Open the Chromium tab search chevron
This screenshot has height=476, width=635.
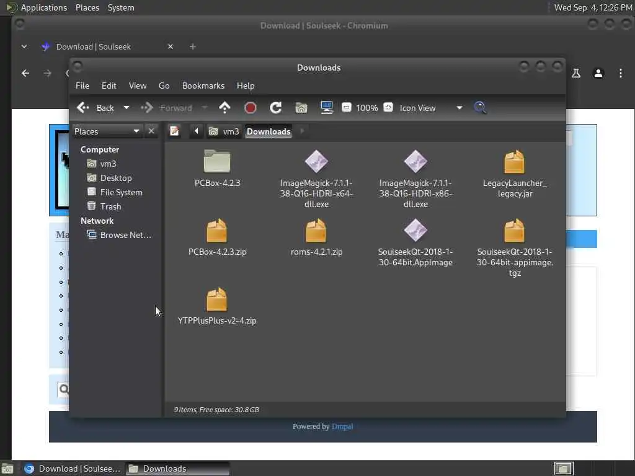point(24,46)
